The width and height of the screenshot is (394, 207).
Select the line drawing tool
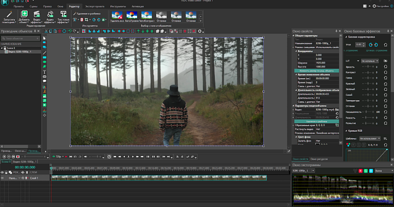[44, 53]
